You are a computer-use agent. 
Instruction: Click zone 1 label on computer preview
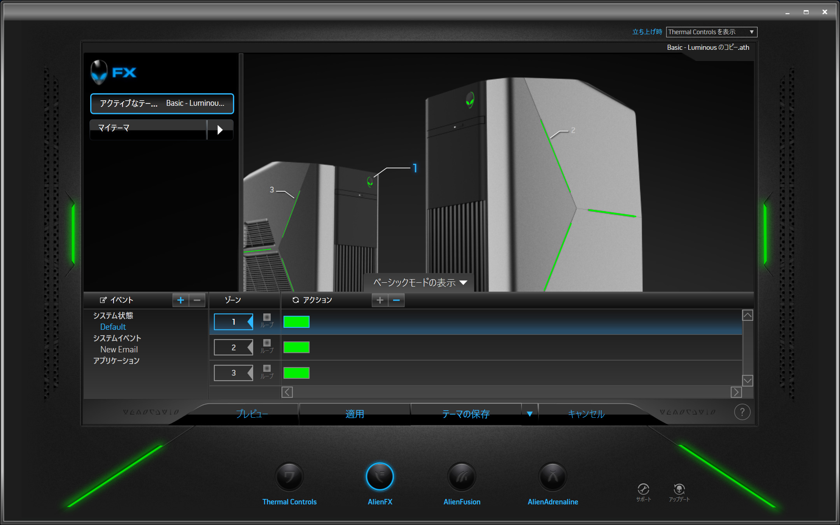[415, 168]
